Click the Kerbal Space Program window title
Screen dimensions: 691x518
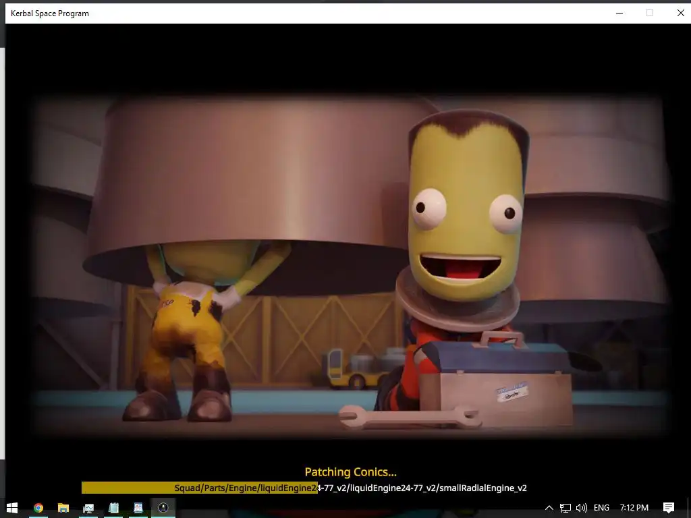(x=50, y=13)
